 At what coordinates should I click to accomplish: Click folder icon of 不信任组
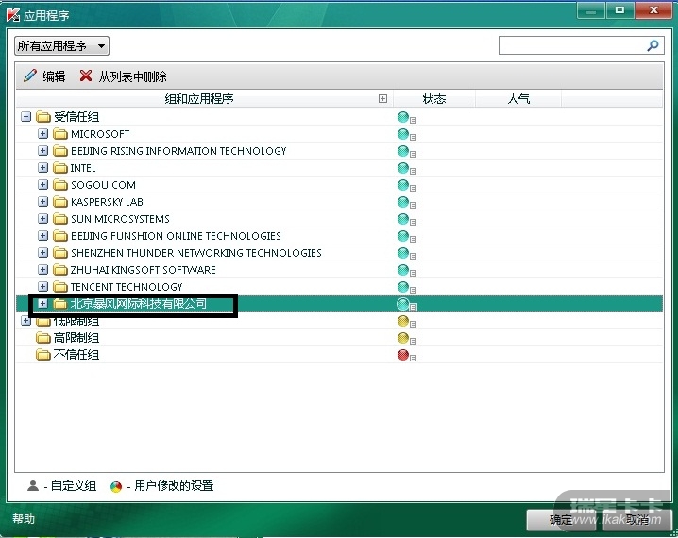42,355
